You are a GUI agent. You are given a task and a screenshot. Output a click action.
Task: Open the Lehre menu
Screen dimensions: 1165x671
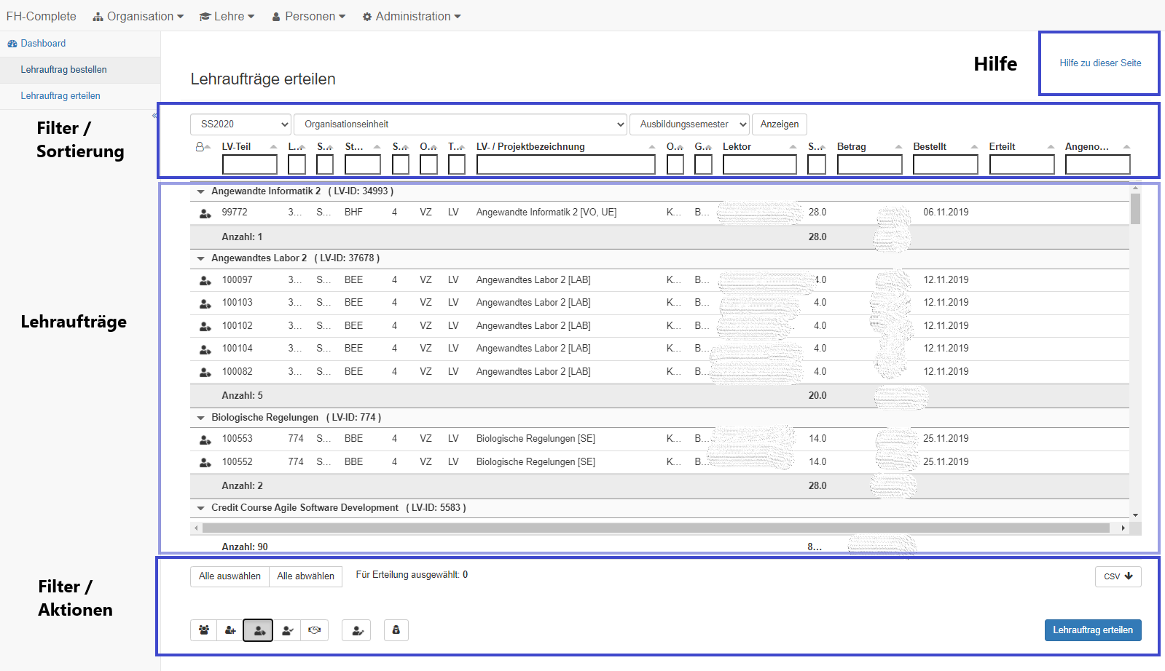click(227, 16)
